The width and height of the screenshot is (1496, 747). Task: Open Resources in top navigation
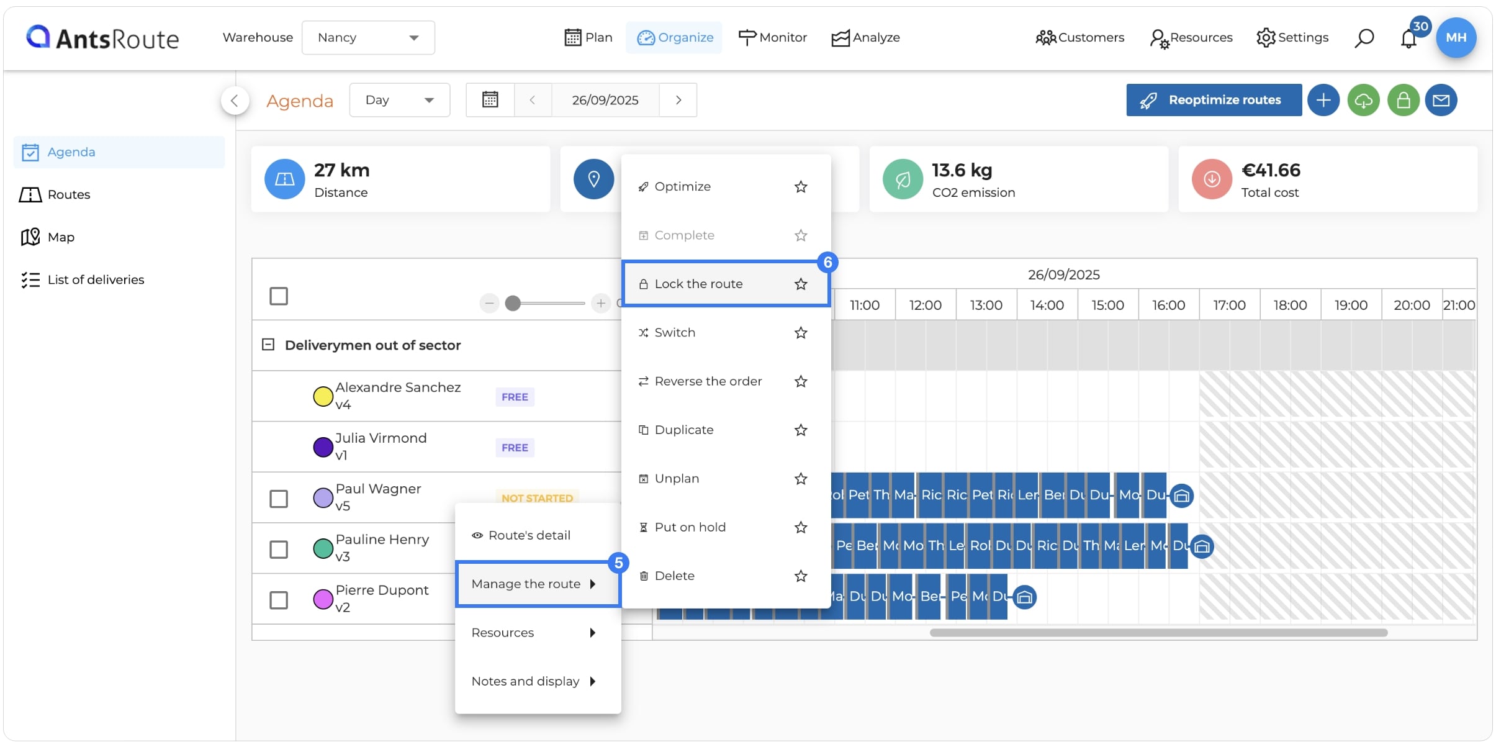point(1191,37)
